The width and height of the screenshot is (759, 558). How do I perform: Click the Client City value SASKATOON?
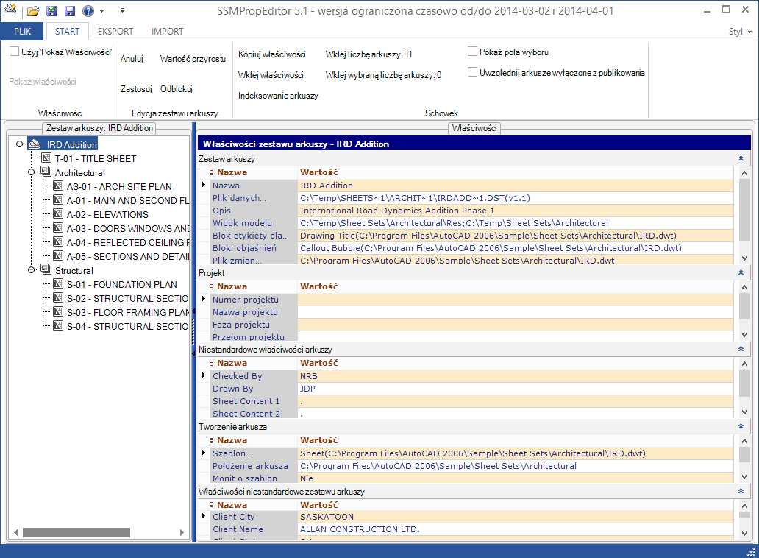pyautogui.click(x=515, y=517)
